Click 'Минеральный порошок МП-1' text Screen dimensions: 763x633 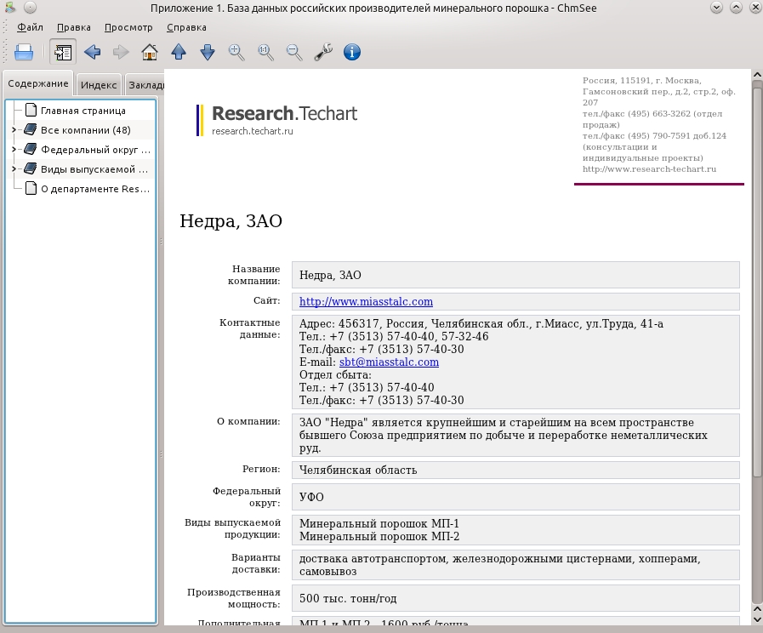point(379,523)
